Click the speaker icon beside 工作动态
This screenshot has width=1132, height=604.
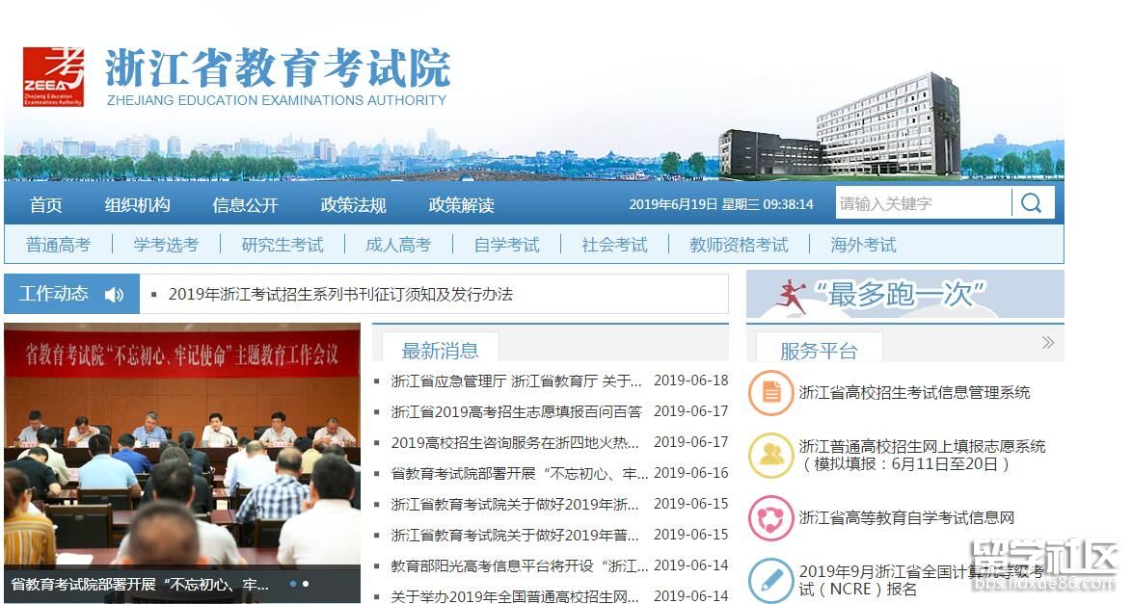pyautogui.click(x=114, y=295)
